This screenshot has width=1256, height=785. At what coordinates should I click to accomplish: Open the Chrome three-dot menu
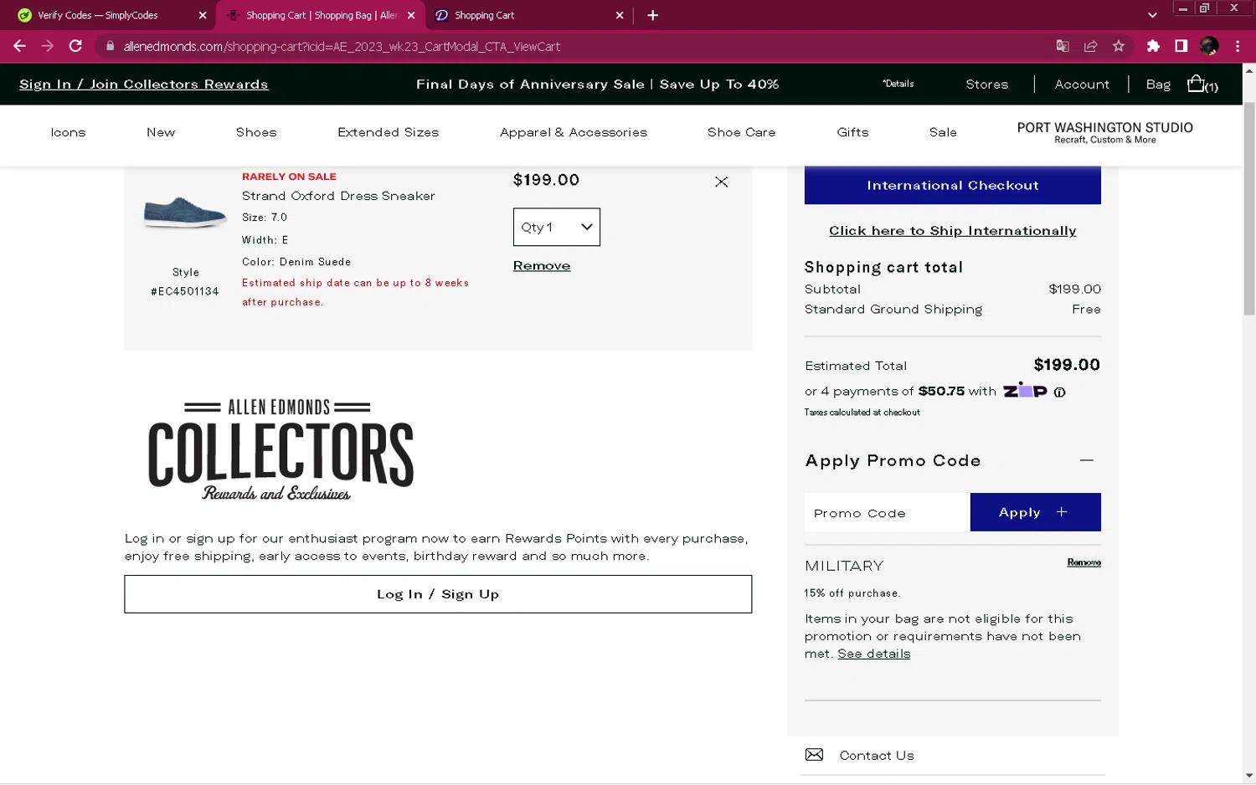1238,46
